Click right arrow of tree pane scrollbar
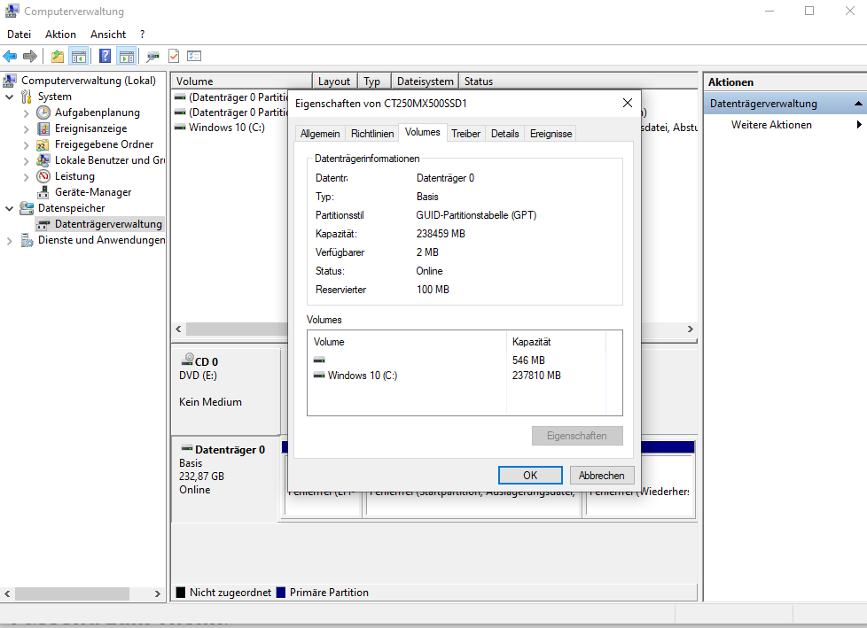 click(x=158, y=593)
